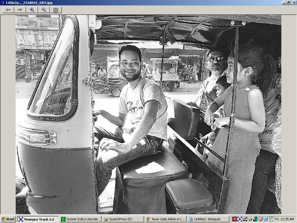
Task: Switch to Newspro Track 4.5 in taskbar
Action: click(x=37, y=219)
